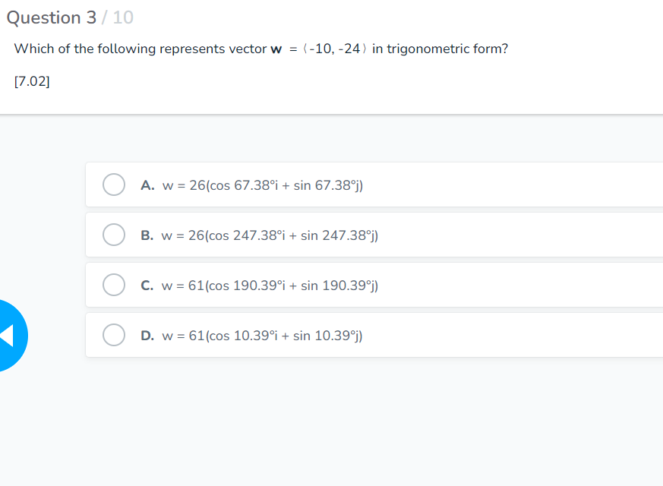Click the blue back navigation arrow
This screenshot has height=486, width=663.
[8, 335]
